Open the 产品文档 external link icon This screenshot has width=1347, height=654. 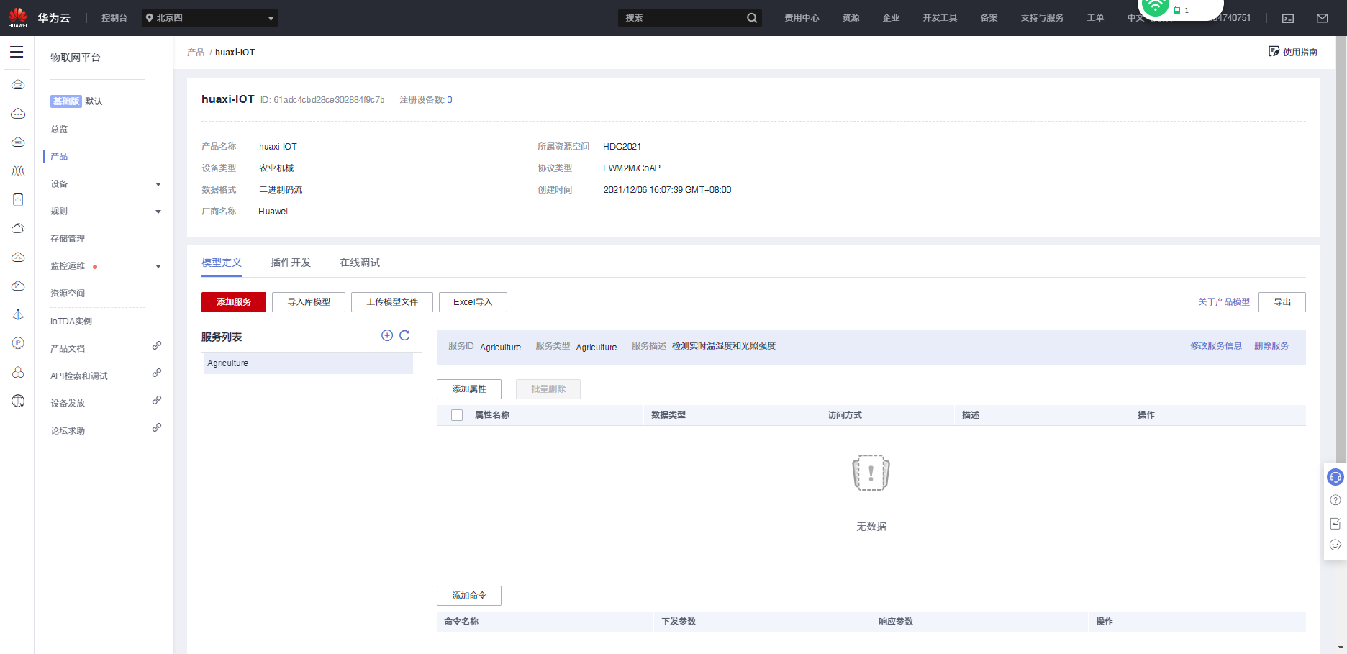click(157, 345)
